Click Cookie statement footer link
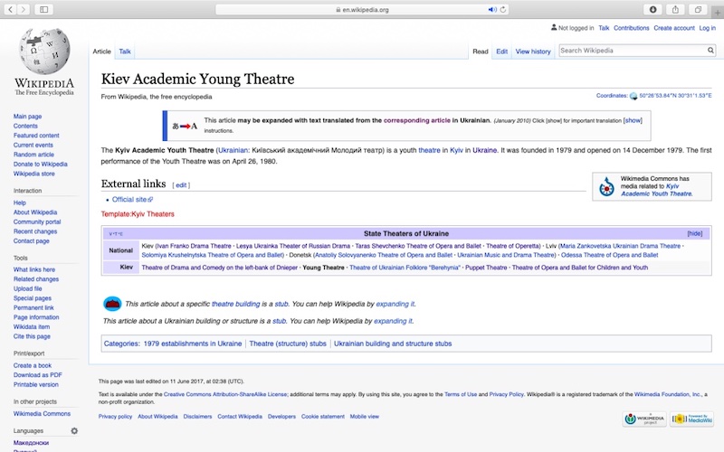This screenshot has height=452, width=724. (x=323, y=416)
